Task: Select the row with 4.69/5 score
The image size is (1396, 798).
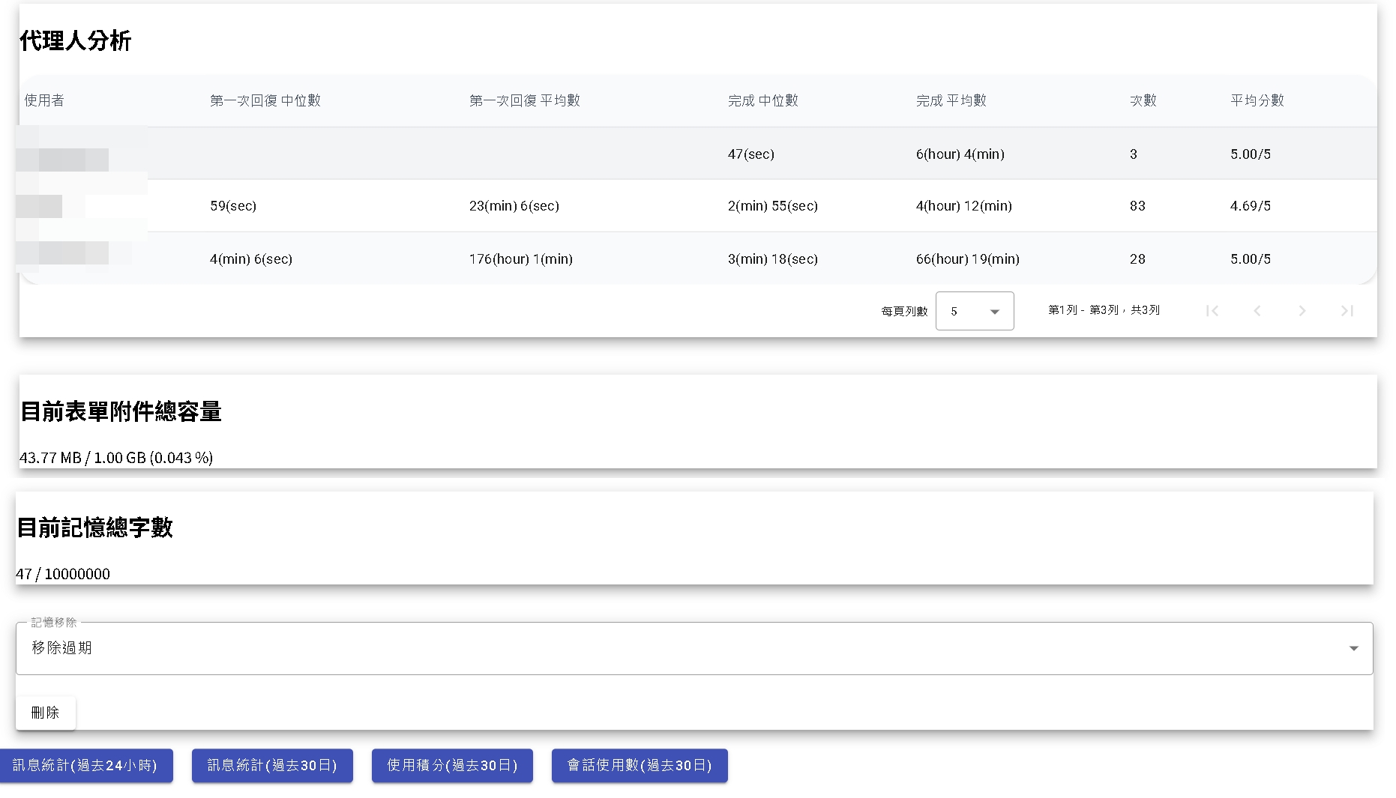Action: point(1251,206)
